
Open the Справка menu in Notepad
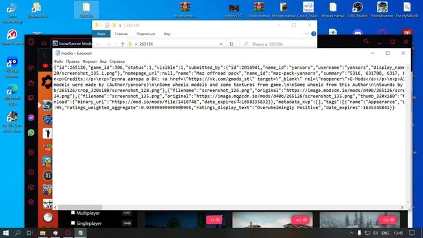click(117, 61)
